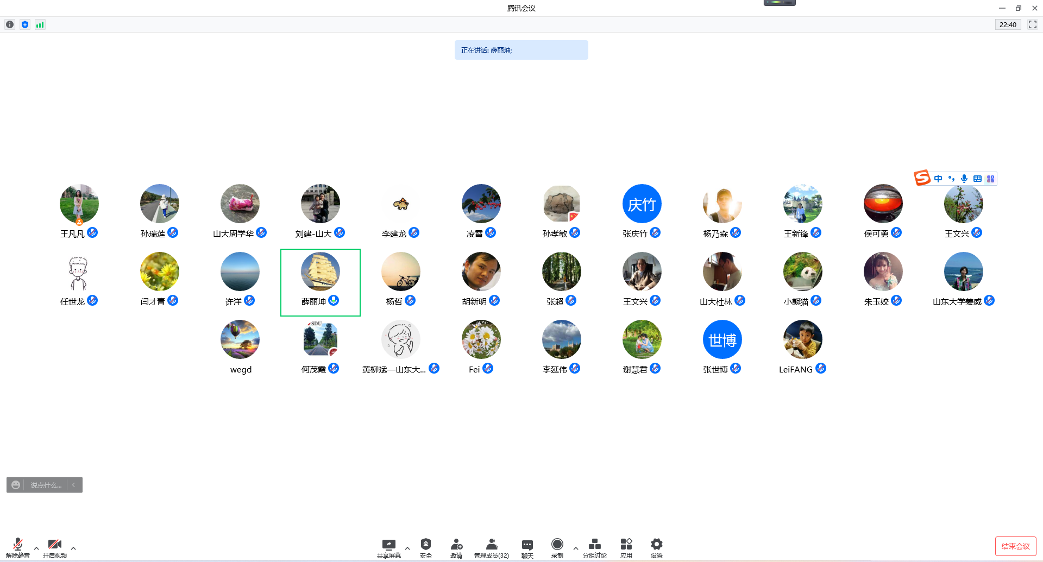Enter full screen mode
The width and height of the screenshot is (1043, 562).
1032,24
